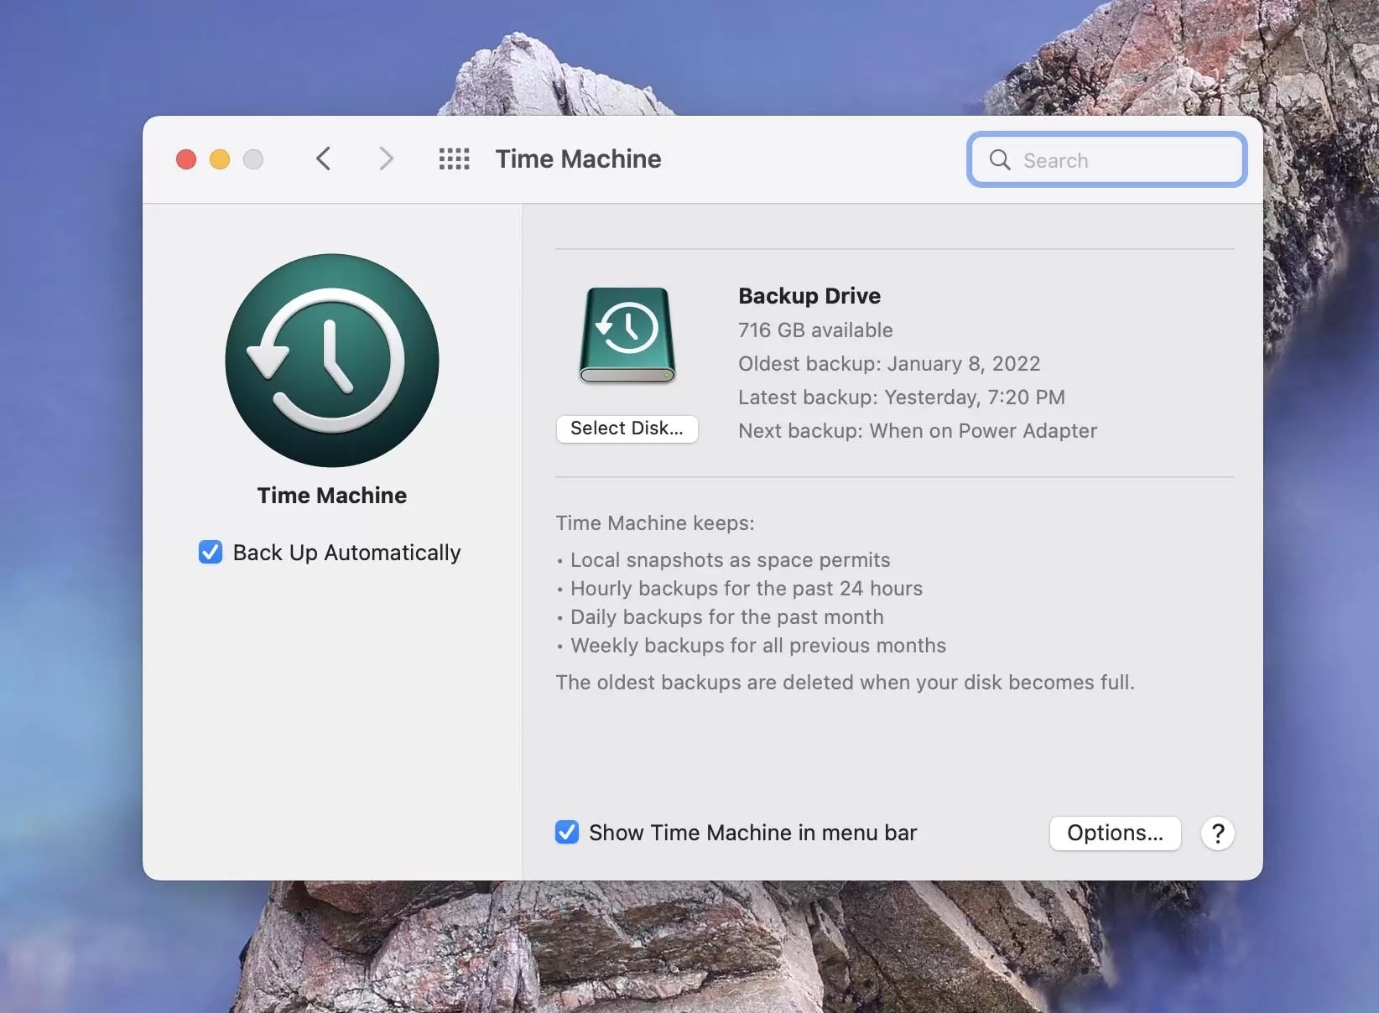The height and width of the screenshot is (1013, 1379).
Task: Click the back navigation arrow
Action: click(324, 158)
